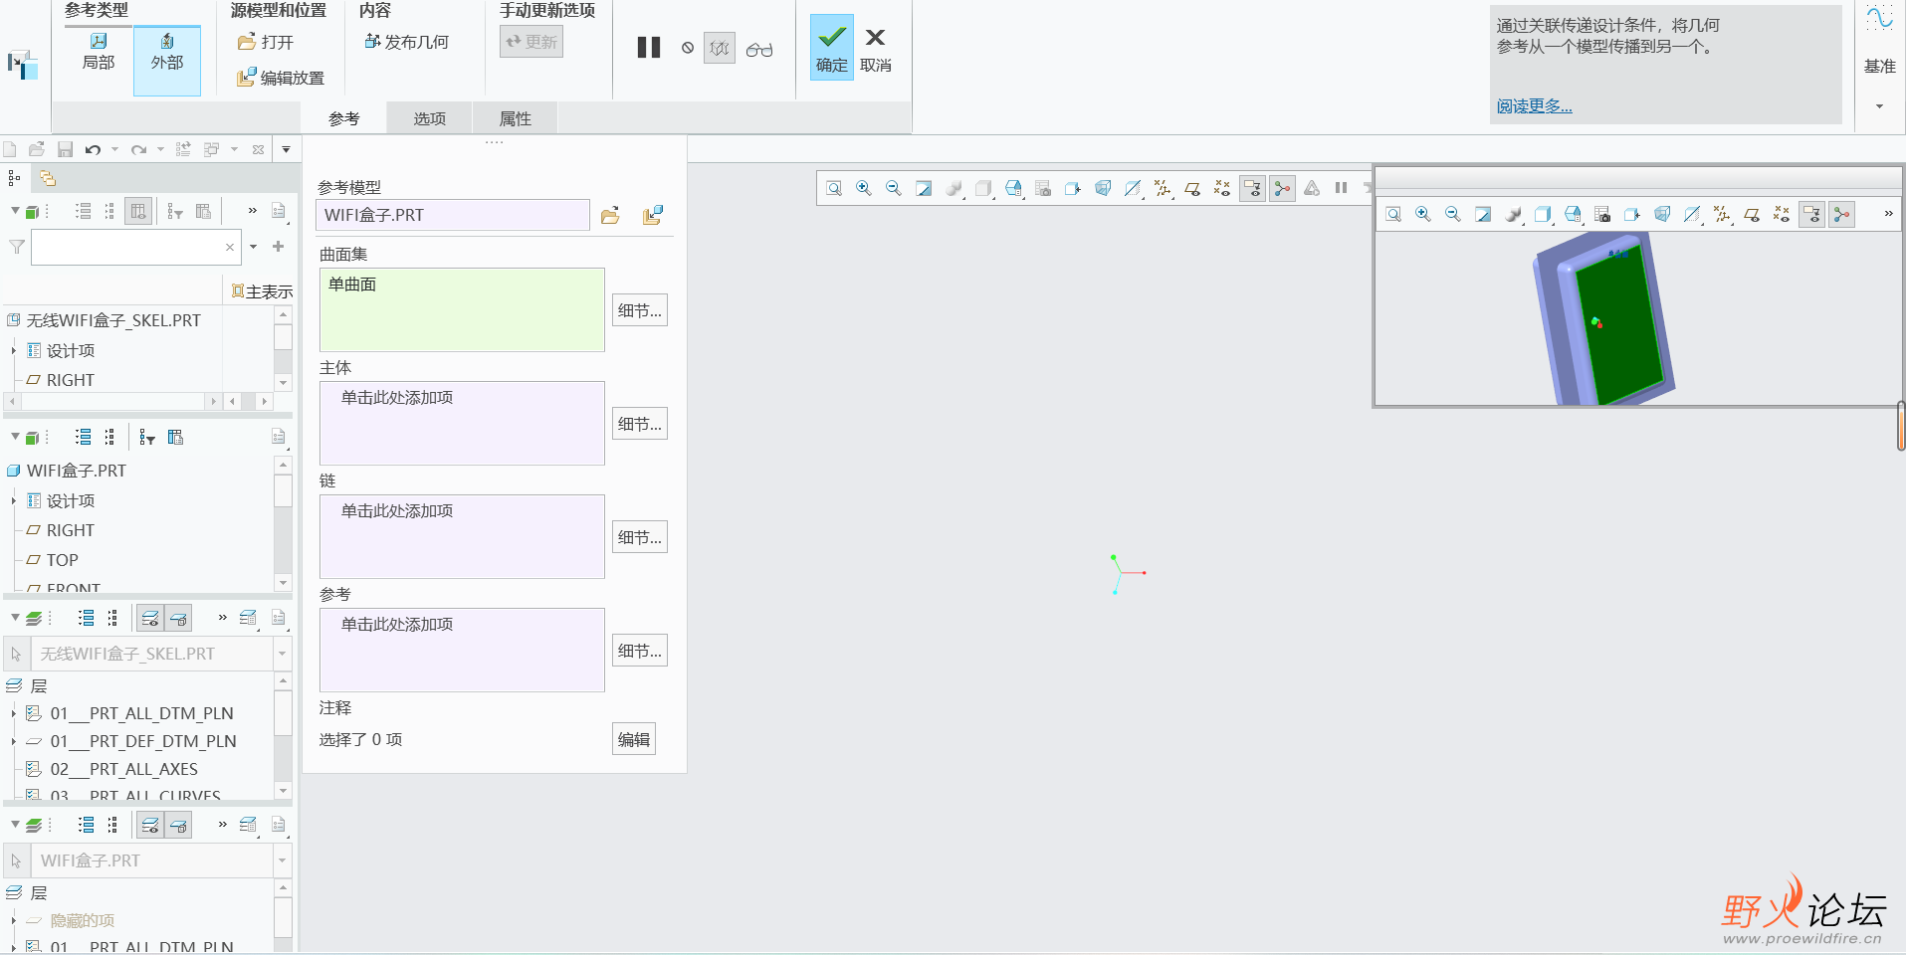The height and width of the screenshot is (955, 1906).
Task: Open the 属性 tab
Action: click(x=516, y=118)
